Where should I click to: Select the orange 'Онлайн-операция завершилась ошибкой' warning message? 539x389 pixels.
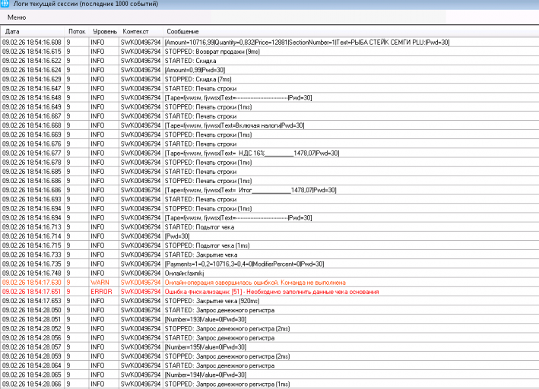click(255, 283)
